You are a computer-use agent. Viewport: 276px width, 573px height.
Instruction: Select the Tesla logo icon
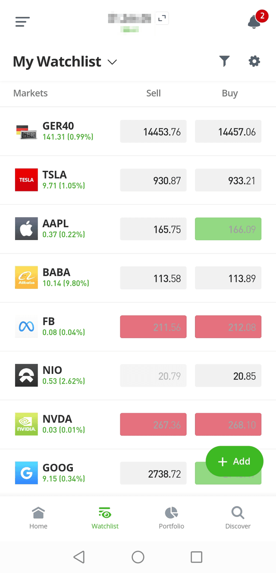(x=26, y=180)
